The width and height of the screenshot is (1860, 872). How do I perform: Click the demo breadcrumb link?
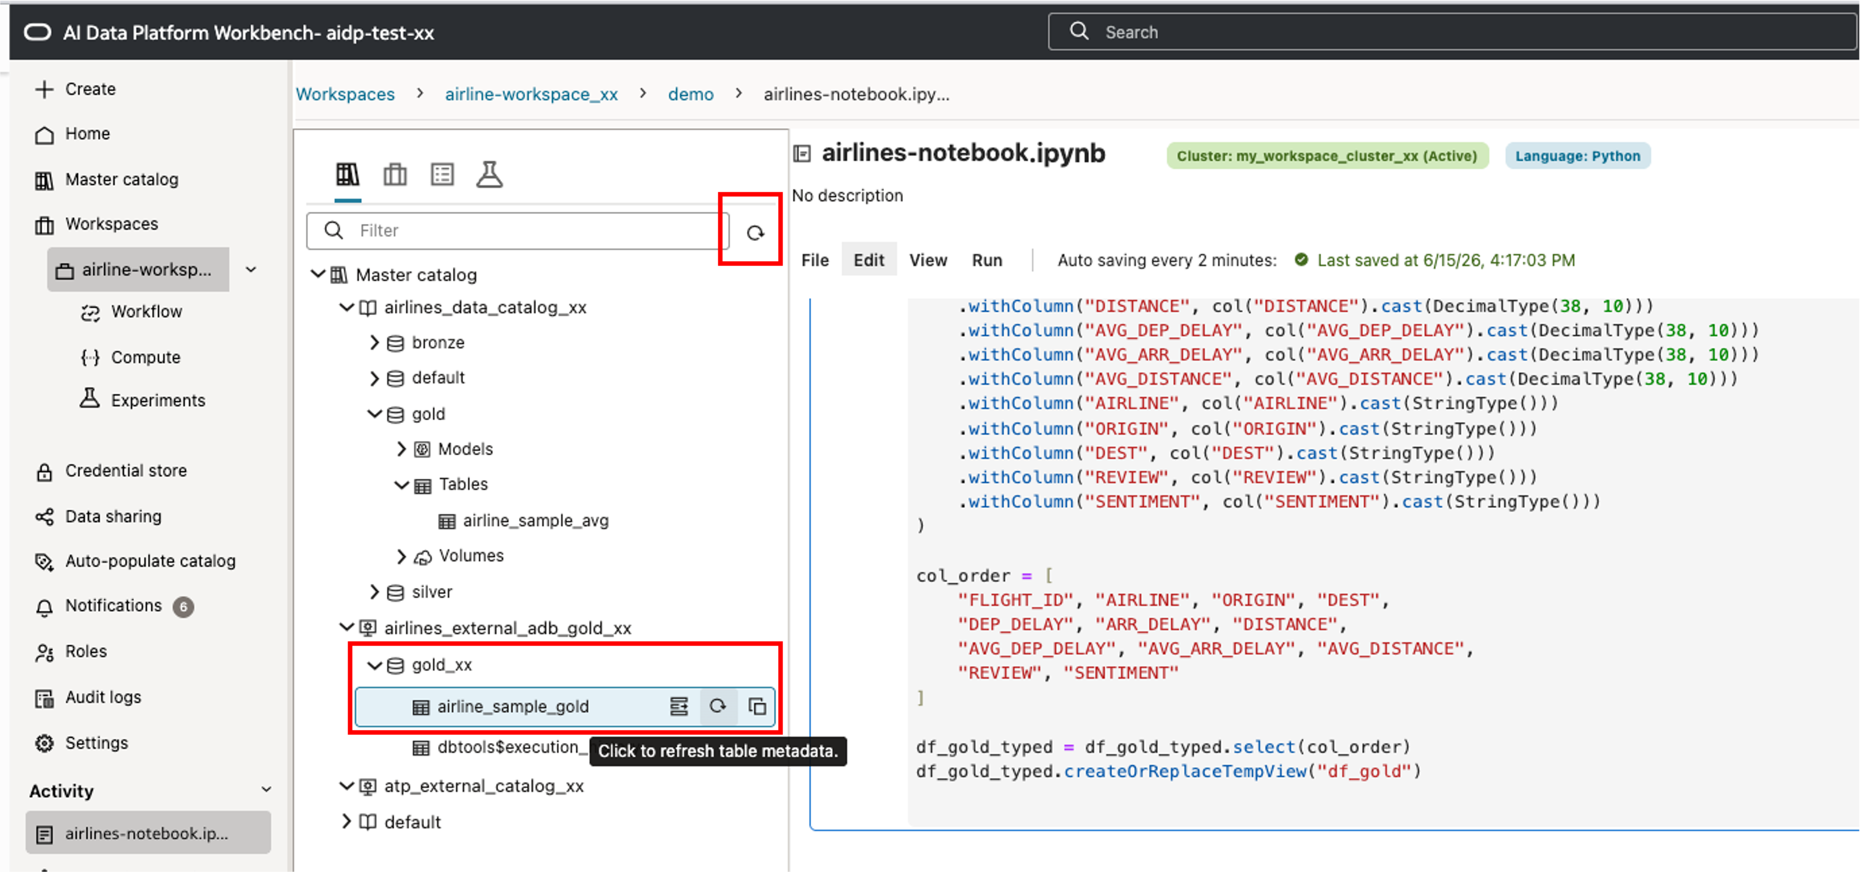(x=690, y=94)
